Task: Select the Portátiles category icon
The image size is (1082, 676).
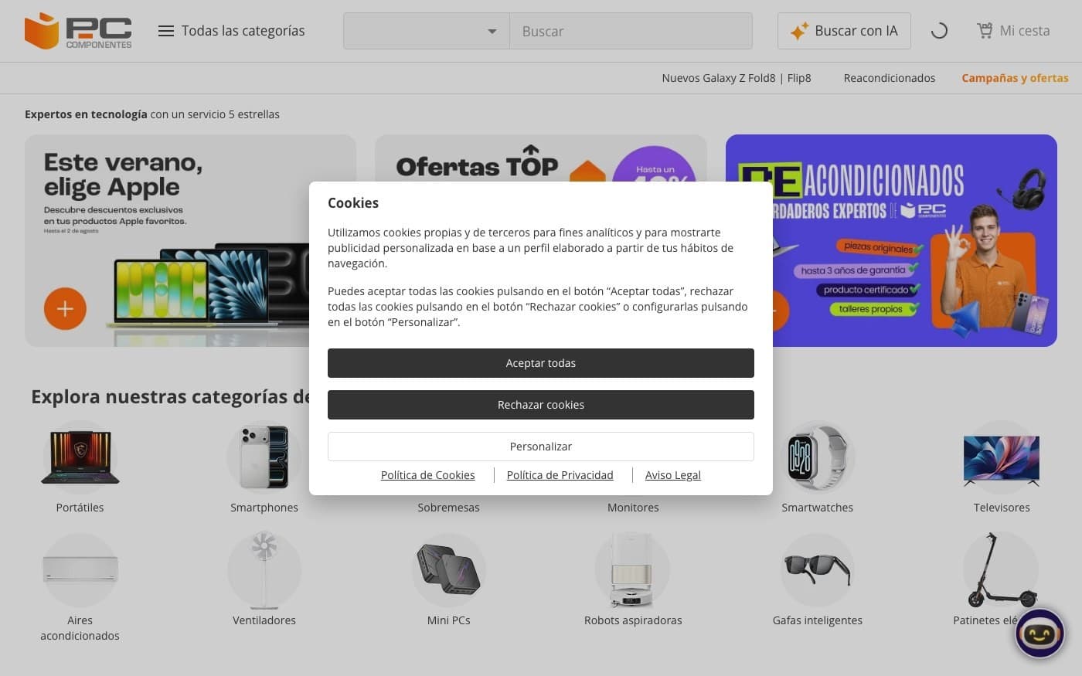Action: pyautogui.click(x=80, y=457)
